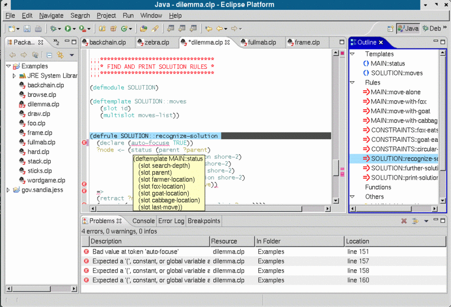This screenshot has width=451, height=307.
Task: Navigate forward with the main toolbar arrow
Action: (235, 29)
